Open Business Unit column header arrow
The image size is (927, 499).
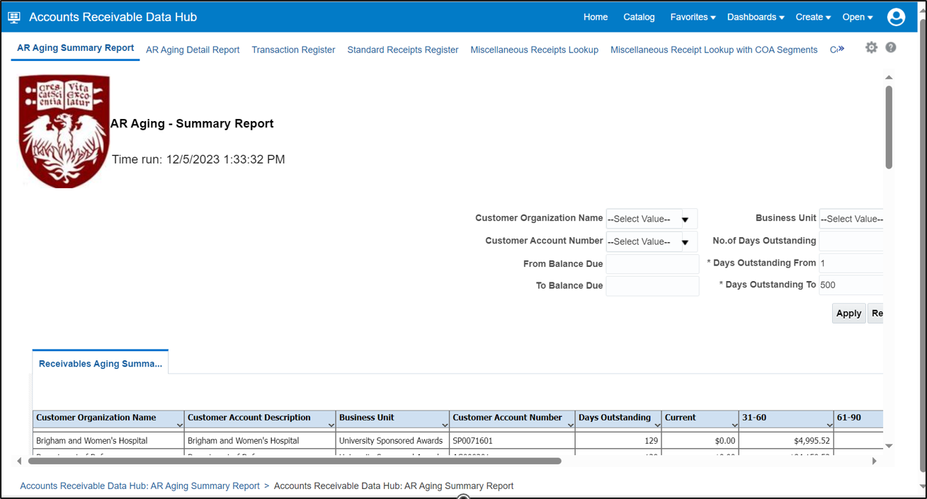pos(444,425)
